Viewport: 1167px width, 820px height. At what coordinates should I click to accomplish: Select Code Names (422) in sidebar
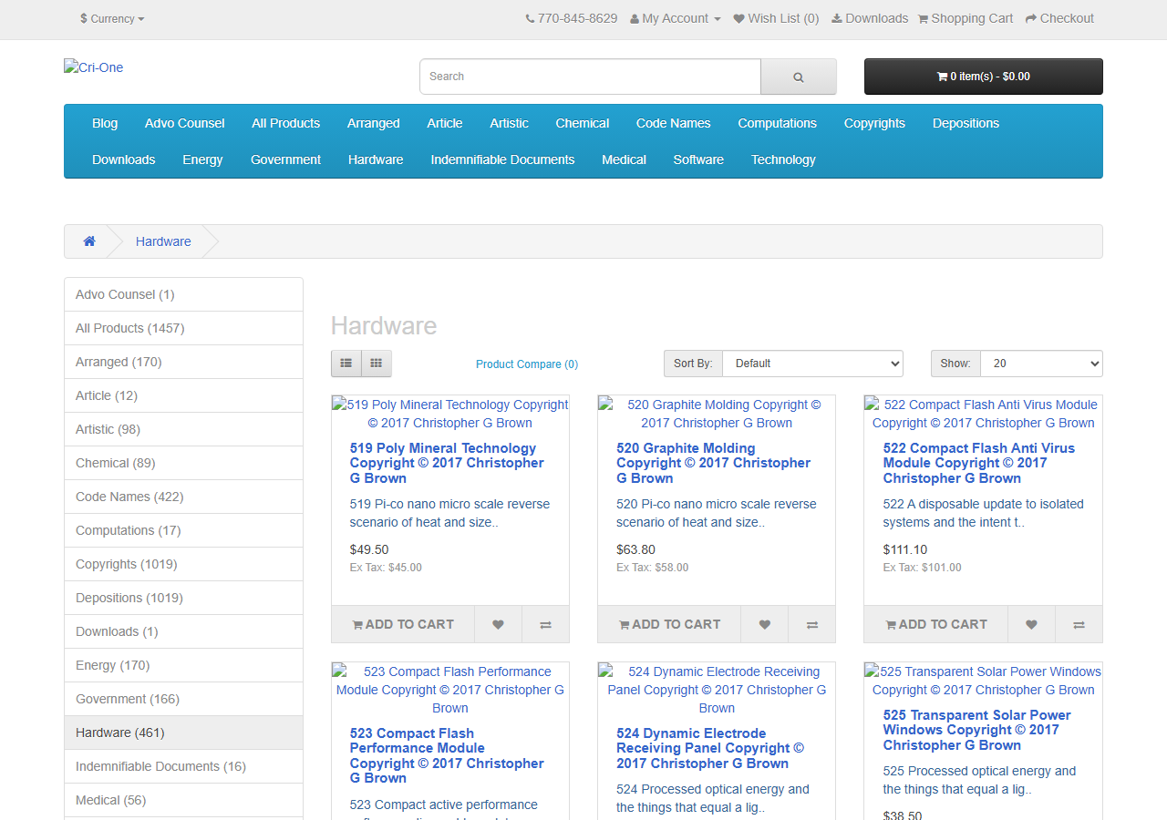click(x=183, y=497)
